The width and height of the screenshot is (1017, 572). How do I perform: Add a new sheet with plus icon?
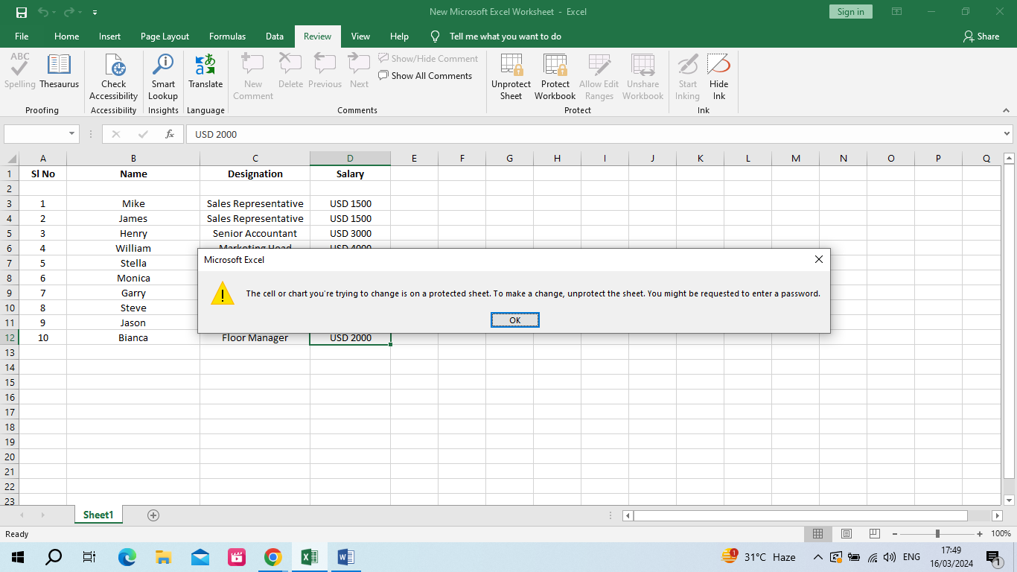(x=153, y=515)
